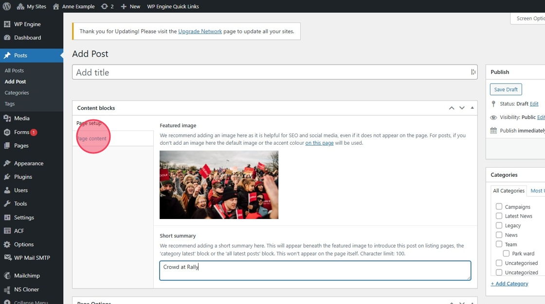
Task: Open the Categories submenu item
Action: [17, 93]
